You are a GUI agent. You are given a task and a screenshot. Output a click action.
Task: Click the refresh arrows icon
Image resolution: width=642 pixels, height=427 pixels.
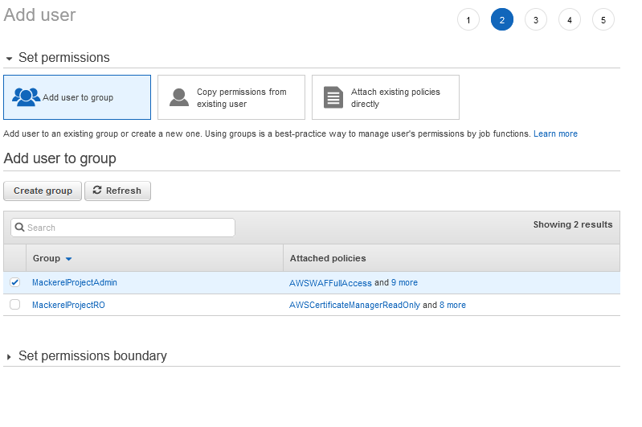point(97,191)
